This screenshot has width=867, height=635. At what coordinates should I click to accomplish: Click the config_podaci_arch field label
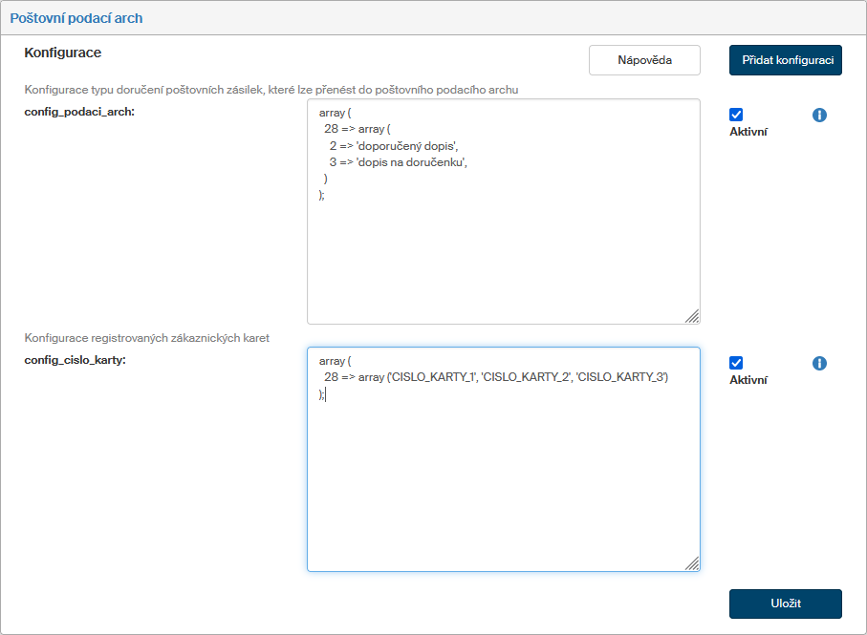click(x=79, y=112)
